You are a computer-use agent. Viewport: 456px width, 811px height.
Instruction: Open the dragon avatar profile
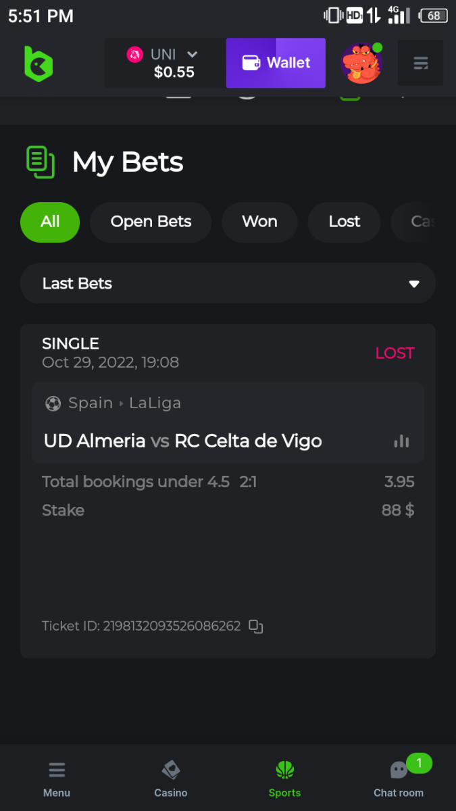coord(361,64)
